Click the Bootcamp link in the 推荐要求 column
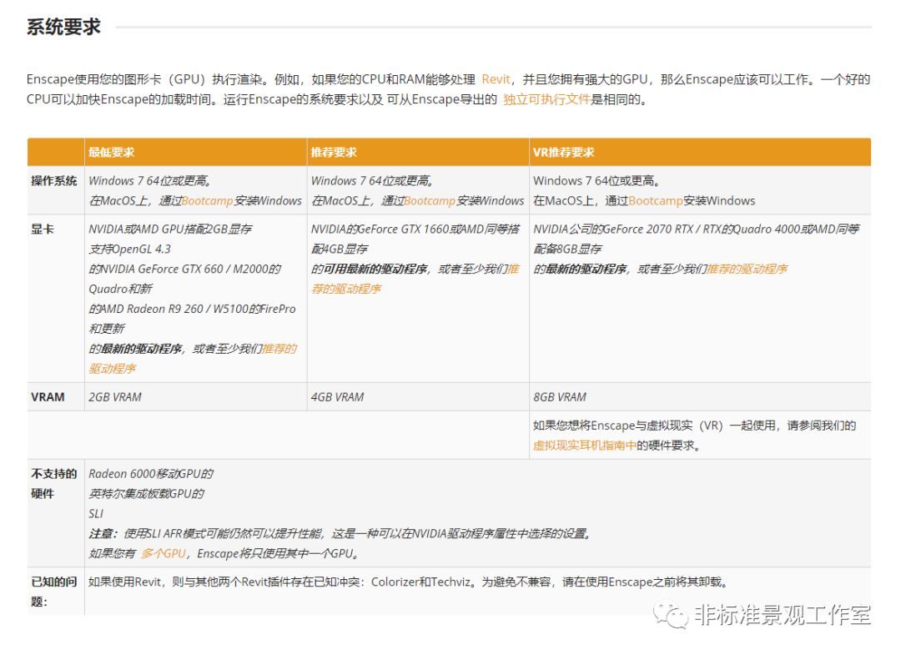The image size is (901, 655). tap(430, 200)
